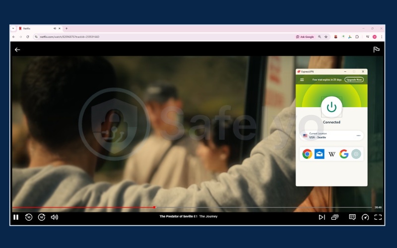The image size is (397, 248).
Task: Open the Chrome extensions puzzle menu
Action: 357,37
